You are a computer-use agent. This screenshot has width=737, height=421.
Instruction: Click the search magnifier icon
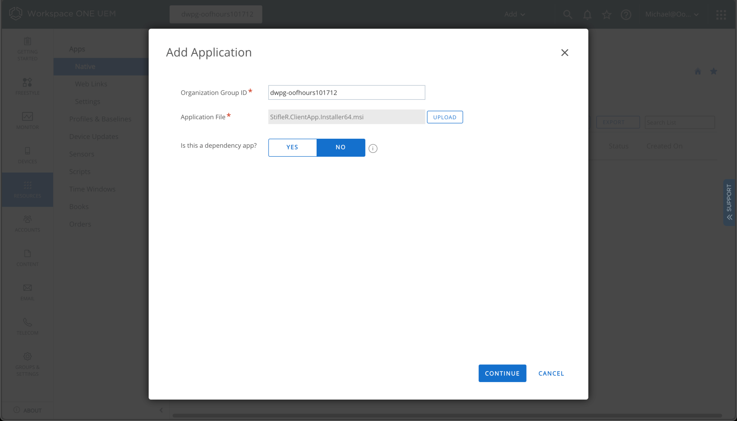click(x=568, y=15)
